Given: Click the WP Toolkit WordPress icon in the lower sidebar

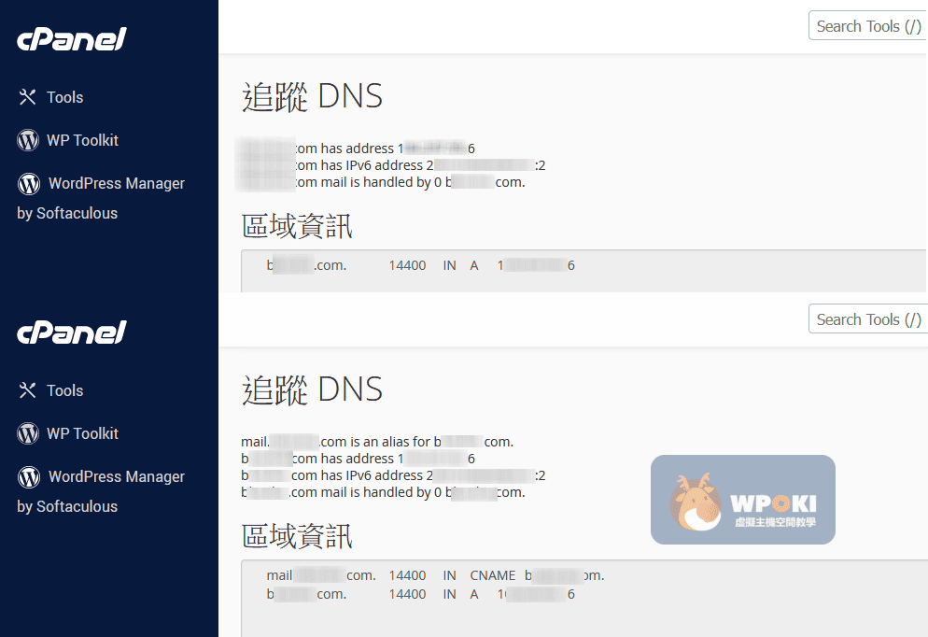Looking at the screenshot, I should click(x=28, y=433).
